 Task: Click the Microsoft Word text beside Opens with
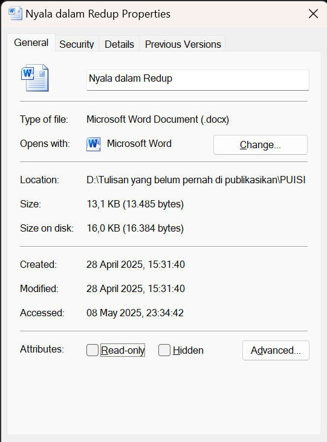(x=139, y=143)
